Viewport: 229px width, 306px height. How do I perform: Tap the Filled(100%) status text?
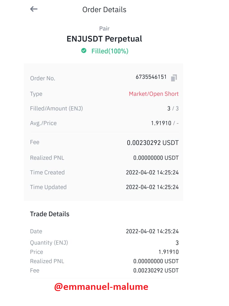[x=110, y=51]
